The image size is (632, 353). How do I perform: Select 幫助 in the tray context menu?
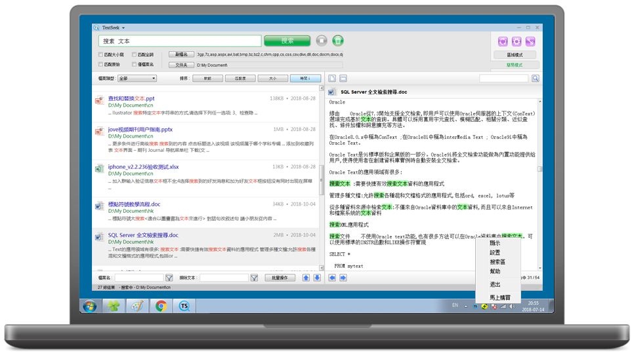[495, 271]
